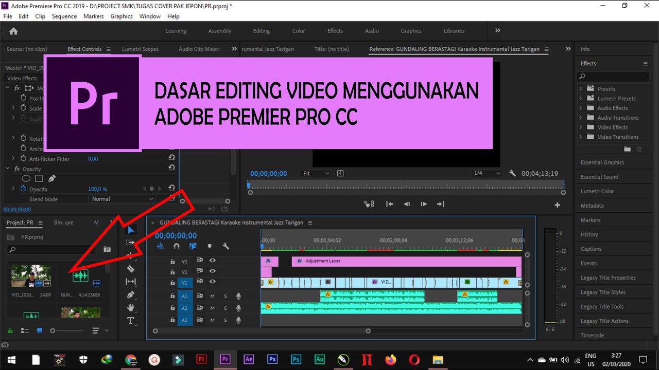
Task: Open the History panel
Action: coord(589,234)
